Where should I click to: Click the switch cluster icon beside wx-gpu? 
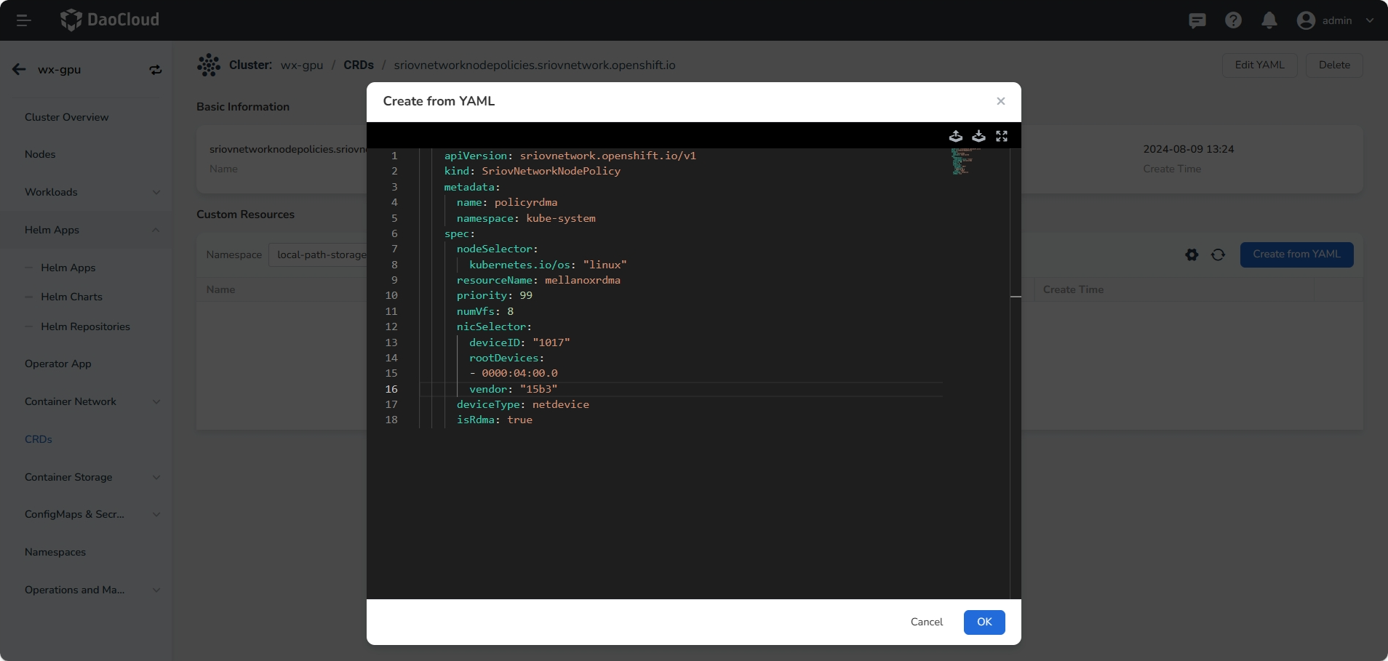click(x=156, y=70)
